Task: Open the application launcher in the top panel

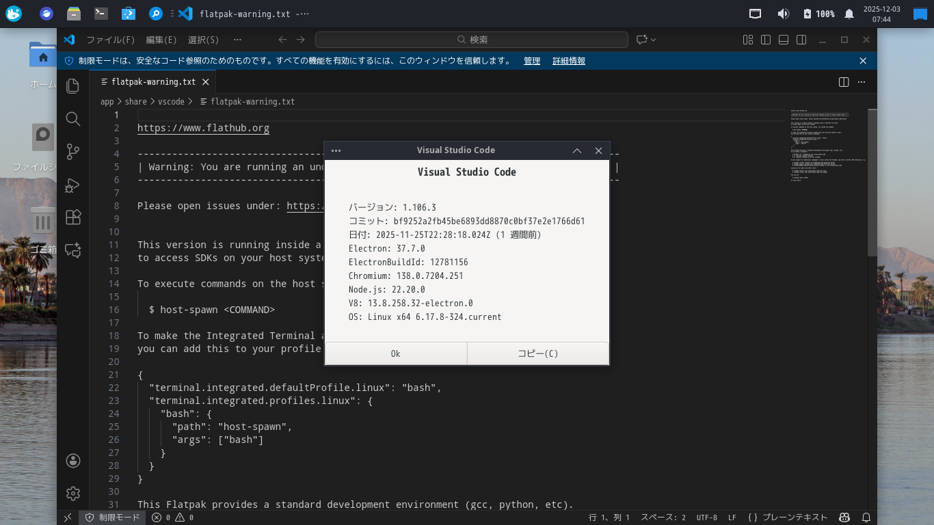Action: (14, 14)
